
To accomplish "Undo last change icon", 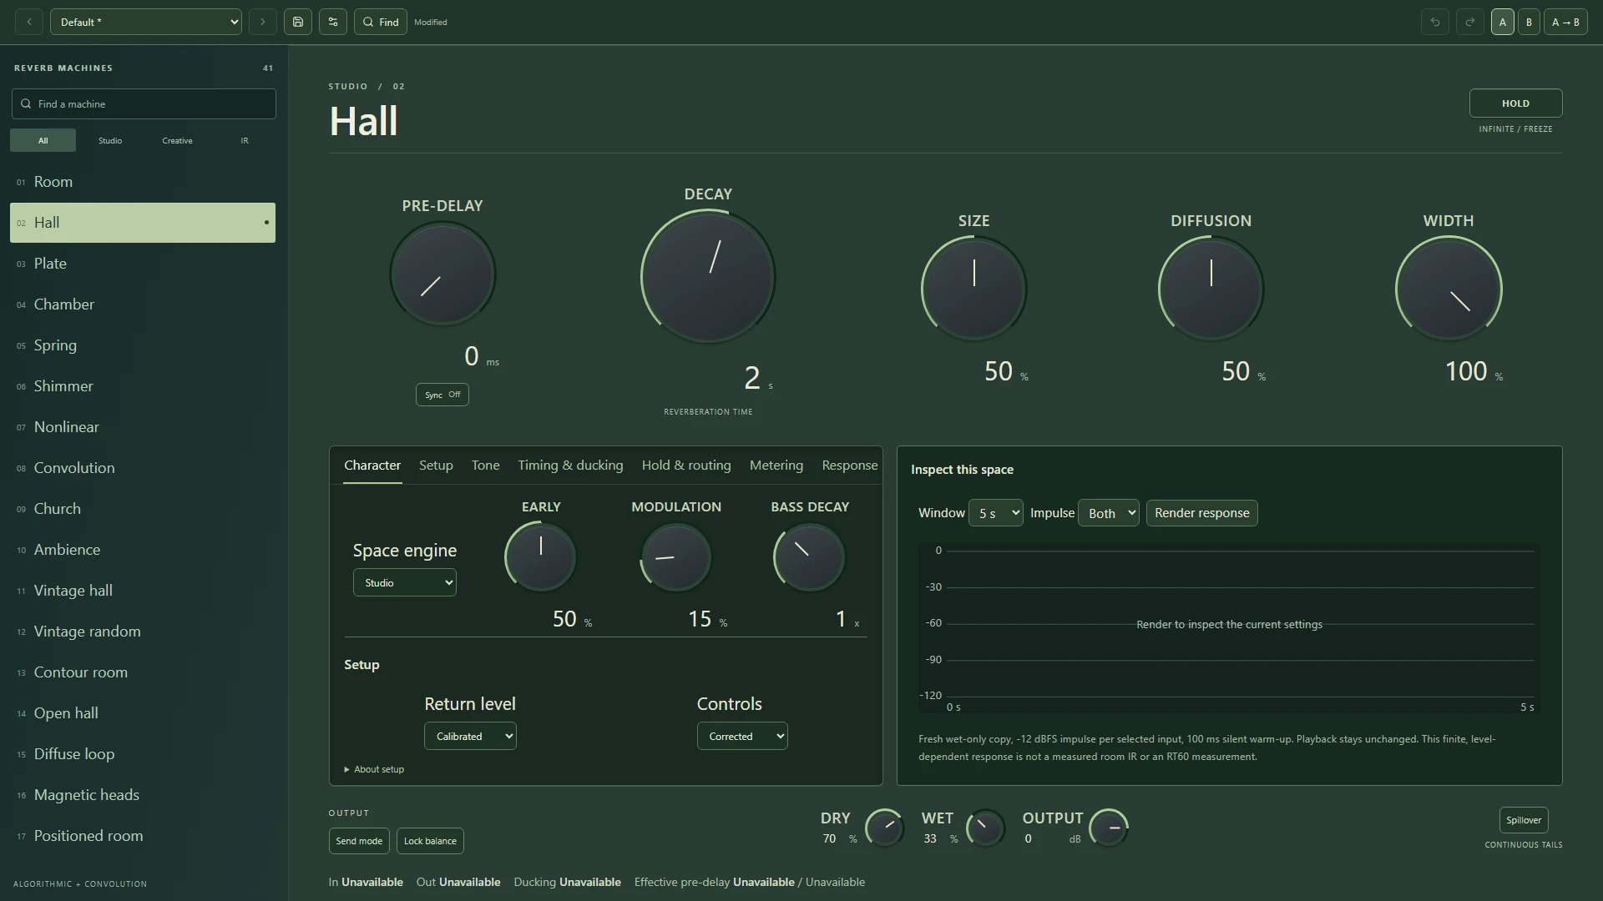I will [x=1435, y=22].
